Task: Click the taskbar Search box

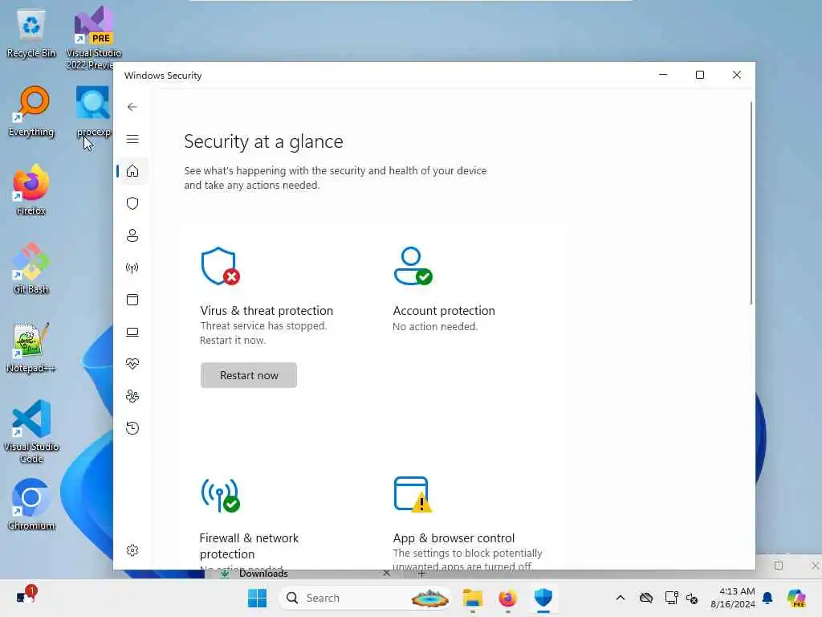Action: 365,598
